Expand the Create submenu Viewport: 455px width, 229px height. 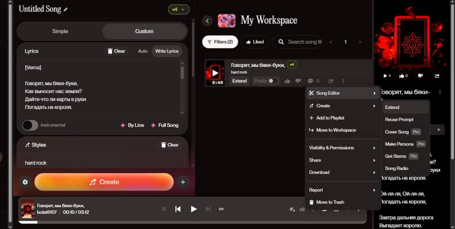[343, 106]
